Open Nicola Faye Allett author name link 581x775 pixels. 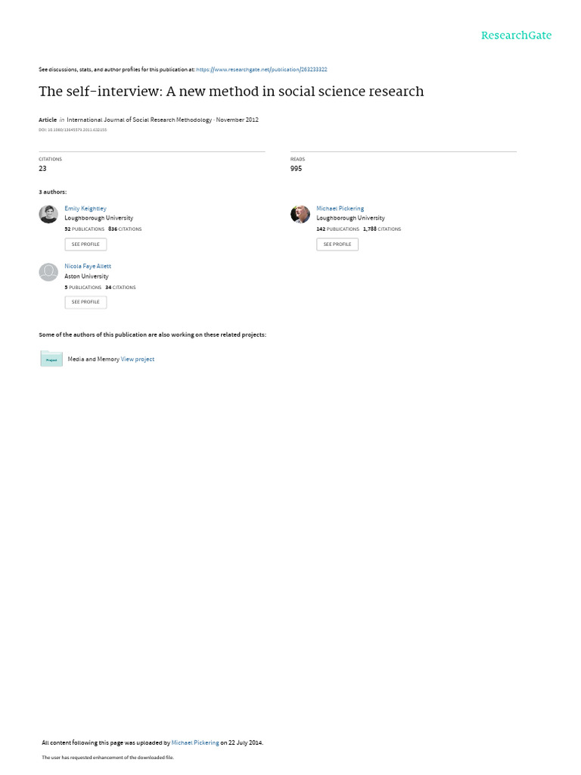point(88,266)
